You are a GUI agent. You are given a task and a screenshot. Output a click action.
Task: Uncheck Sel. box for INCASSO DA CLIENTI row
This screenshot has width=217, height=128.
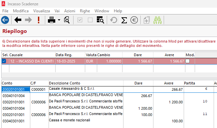pyautogui.click(x=4, y=61)
